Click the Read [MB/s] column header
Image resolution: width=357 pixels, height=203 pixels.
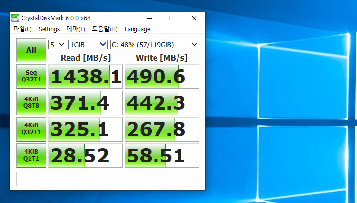(x=86, y=58)
